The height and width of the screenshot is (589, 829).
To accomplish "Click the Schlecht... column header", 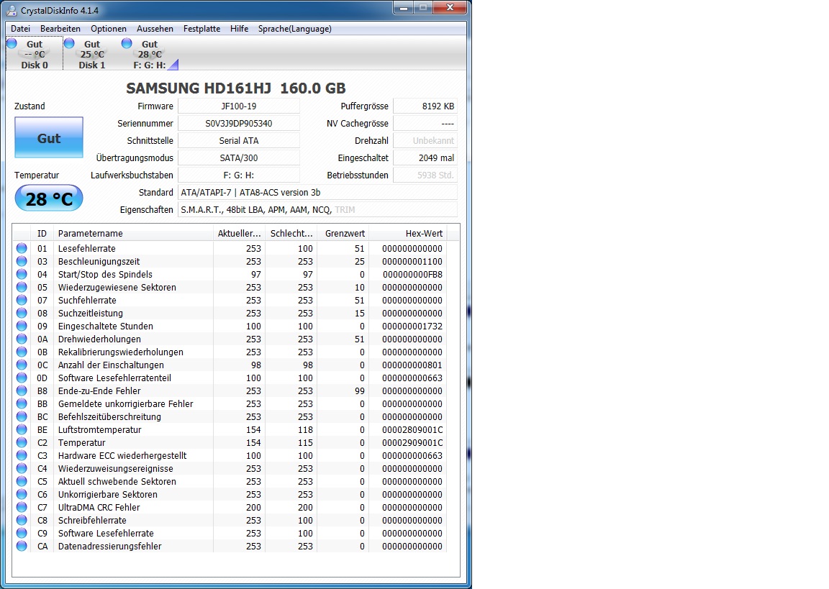I will (291, 233).
